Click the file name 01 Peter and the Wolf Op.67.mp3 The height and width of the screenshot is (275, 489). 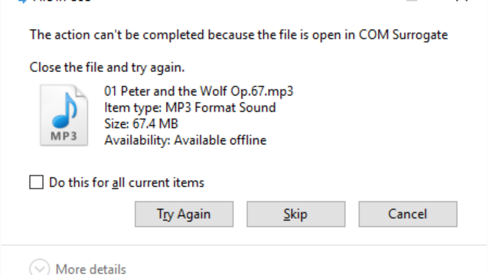pyautogui.click(x=198, y=91)
